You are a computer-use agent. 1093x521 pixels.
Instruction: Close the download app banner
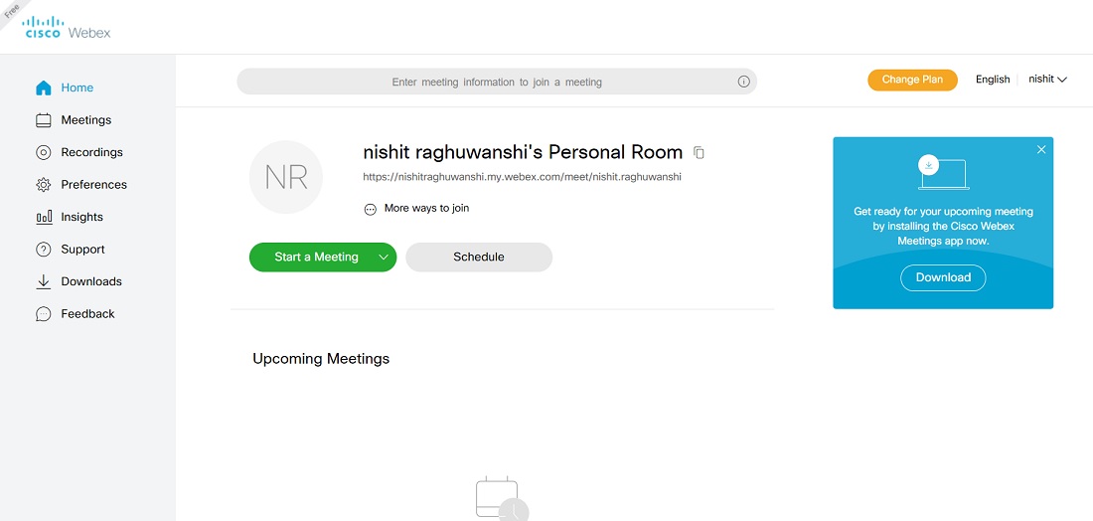click(1041, 149)
